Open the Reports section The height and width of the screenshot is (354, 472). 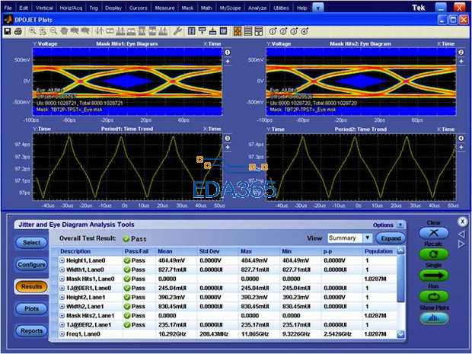pyautogui.click(x=31, y=330)
